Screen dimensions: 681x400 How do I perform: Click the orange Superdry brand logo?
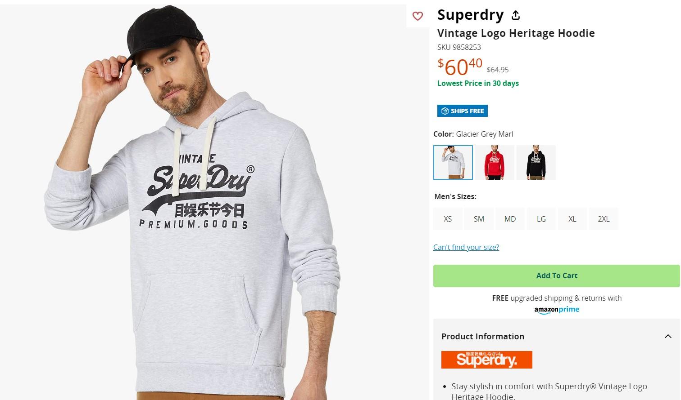pyautogui.click(x=486, y=360)
